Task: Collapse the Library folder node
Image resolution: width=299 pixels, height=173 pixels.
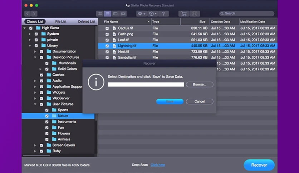Action: coord(30,46)
